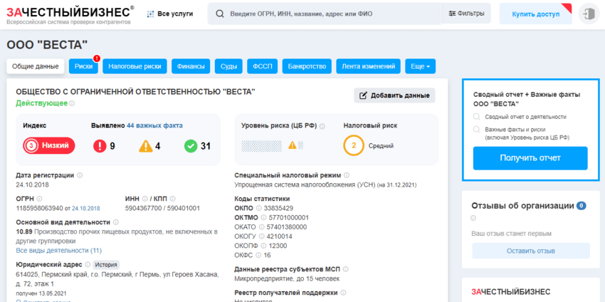
Task: Click the ЗАЧЕСТНЫЙБИЗНЕС logo in the header
Action: coord(70,15)
